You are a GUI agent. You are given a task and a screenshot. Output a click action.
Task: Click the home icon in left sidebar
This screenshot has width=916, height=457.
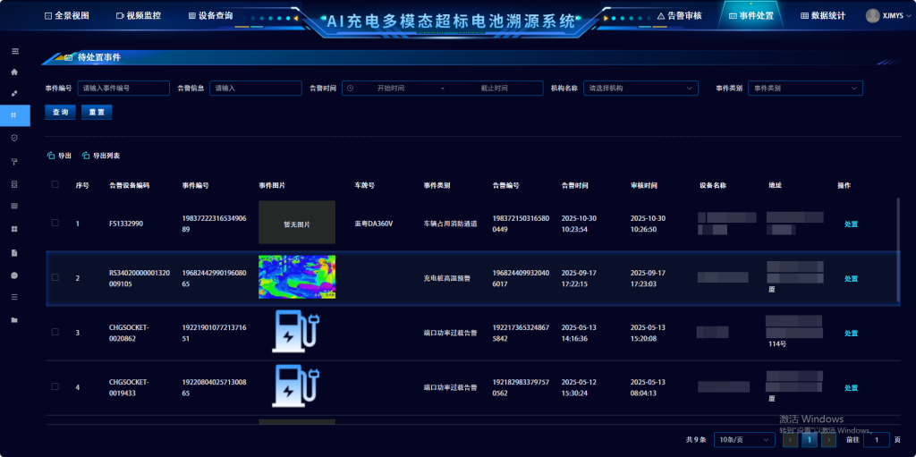point(13,72)
